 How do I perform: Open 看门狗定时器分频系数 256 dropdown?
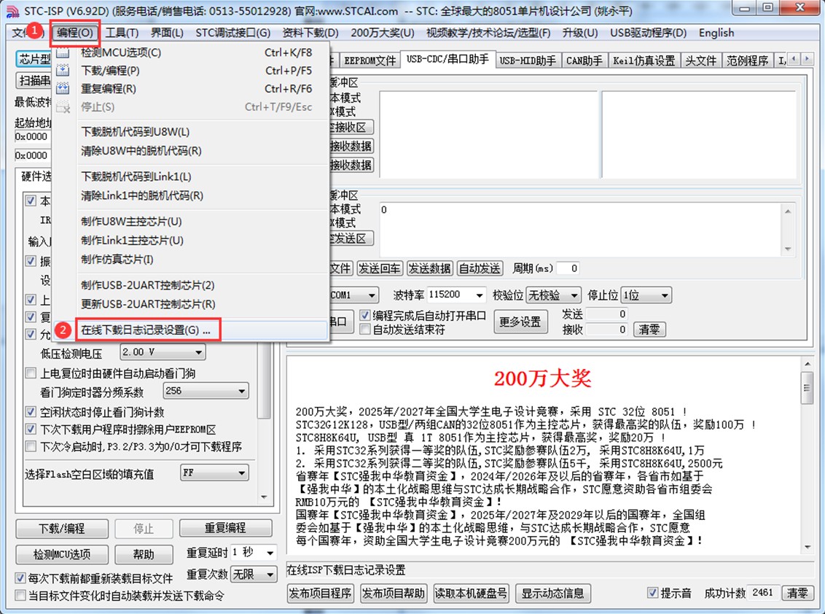[x=206, y=391]
